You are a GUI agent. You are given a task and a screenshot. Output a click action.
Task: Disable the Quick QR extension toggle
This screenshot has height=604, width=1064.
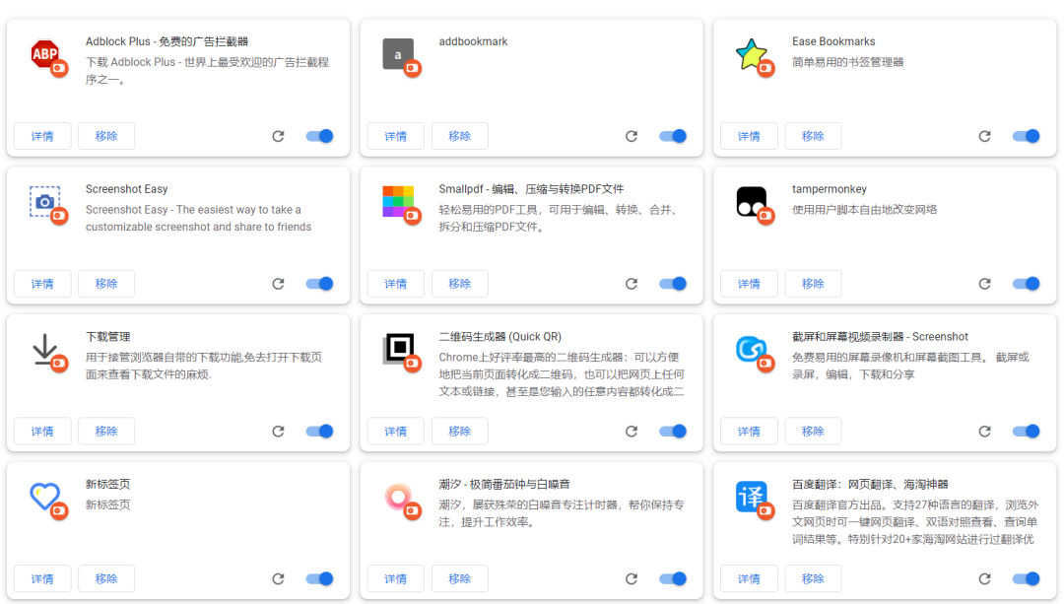click(673, 432)
